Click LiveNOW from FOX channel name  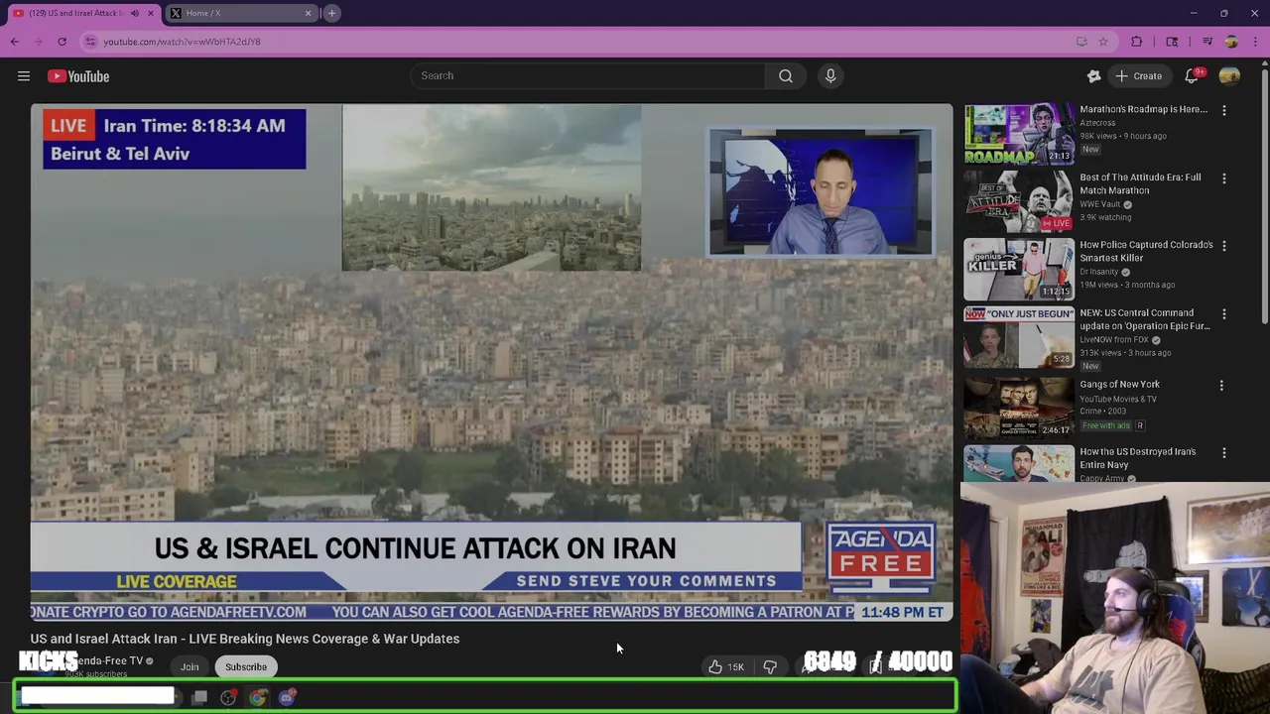1114,340
